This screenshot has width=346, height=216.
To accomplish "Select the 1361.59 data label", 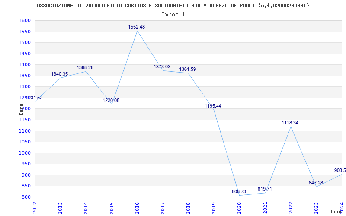I will click(x=188, y=69).
